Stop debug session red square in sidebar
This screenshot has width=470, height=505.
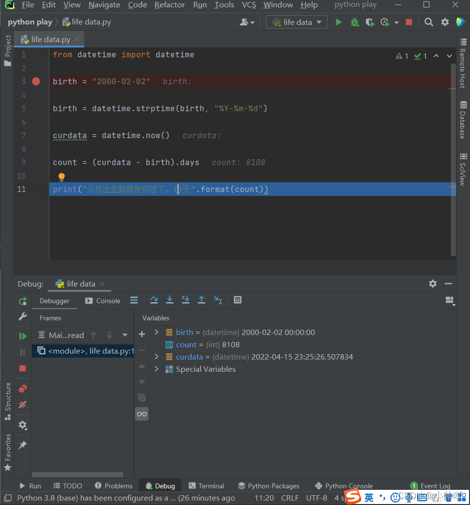[22, 368]
